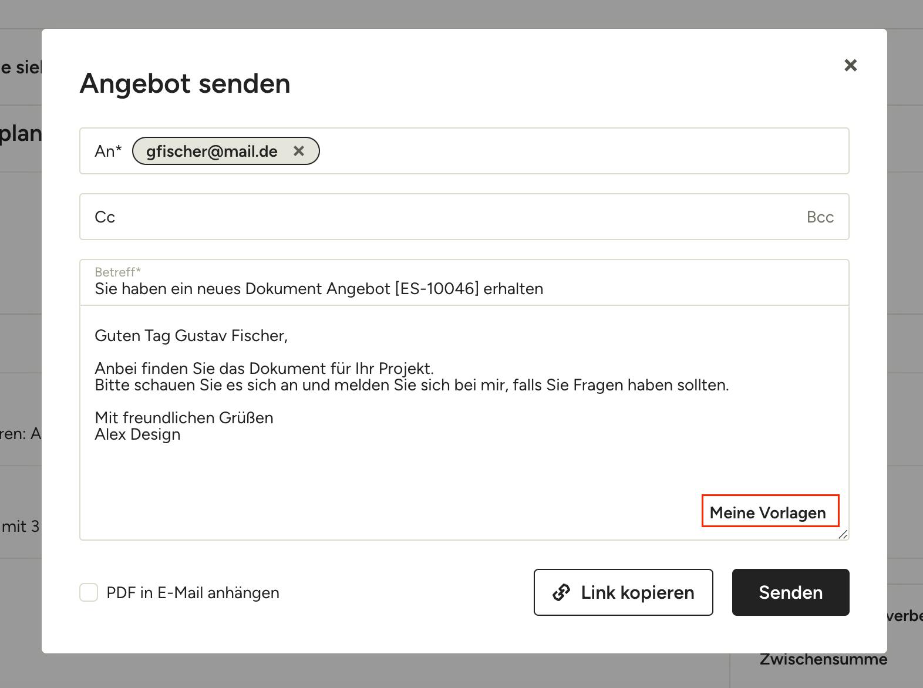The image size is (923, 688).
Task: Select the gfischer@mail.de recipient chip
Action: coord(211,151)
